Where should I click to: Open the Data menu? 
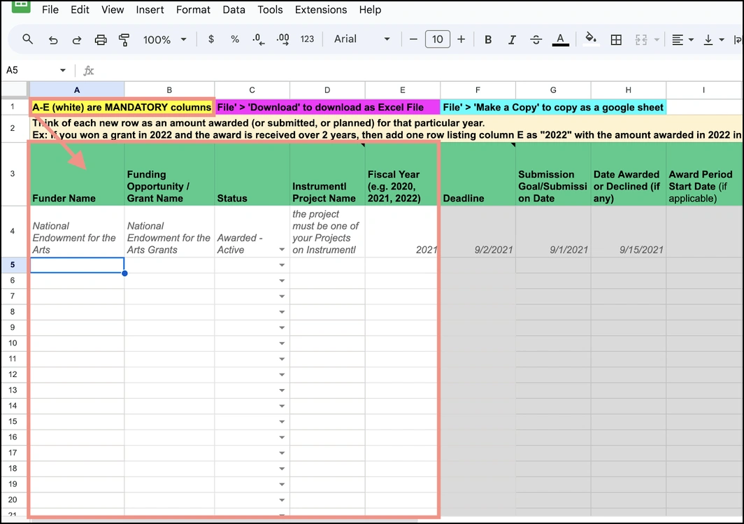pos(234,10)
